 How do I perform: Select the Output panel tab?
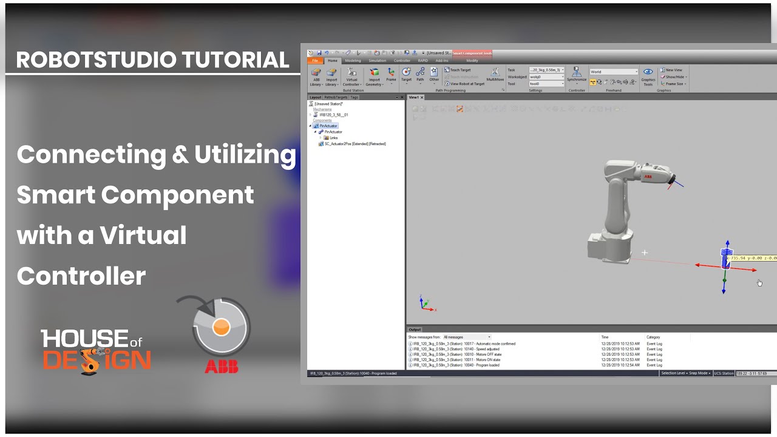[x=414, y=330]
